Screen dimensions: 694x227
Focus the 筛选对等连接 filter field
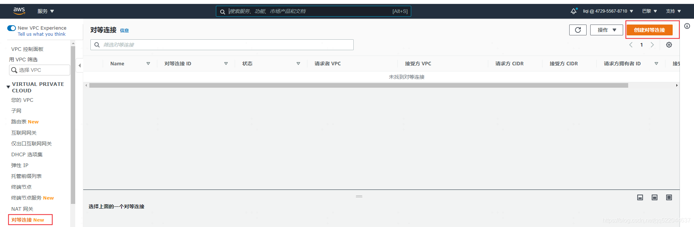[x=222, y=45]
